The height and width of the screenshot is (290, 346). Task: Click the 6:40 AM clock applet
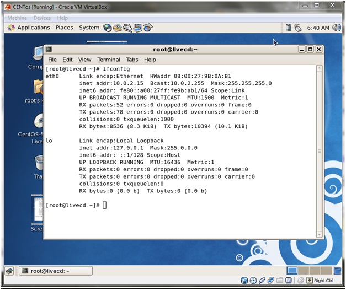(318, 28)
